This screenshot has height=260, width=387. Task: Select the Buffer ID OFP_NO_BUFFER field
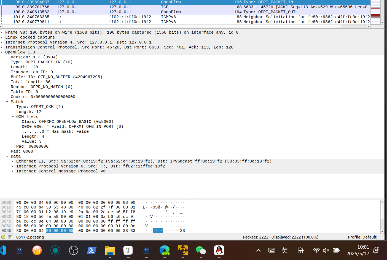coord(56,77)
